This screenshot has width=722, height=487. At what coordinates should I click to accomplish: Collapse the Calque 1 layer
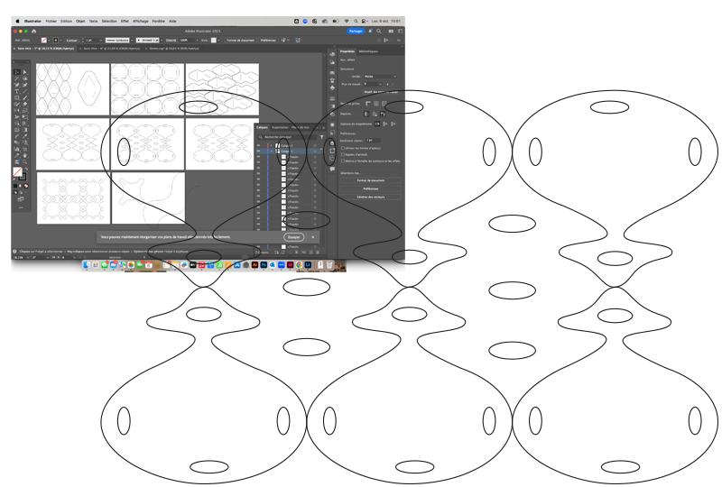273,151
